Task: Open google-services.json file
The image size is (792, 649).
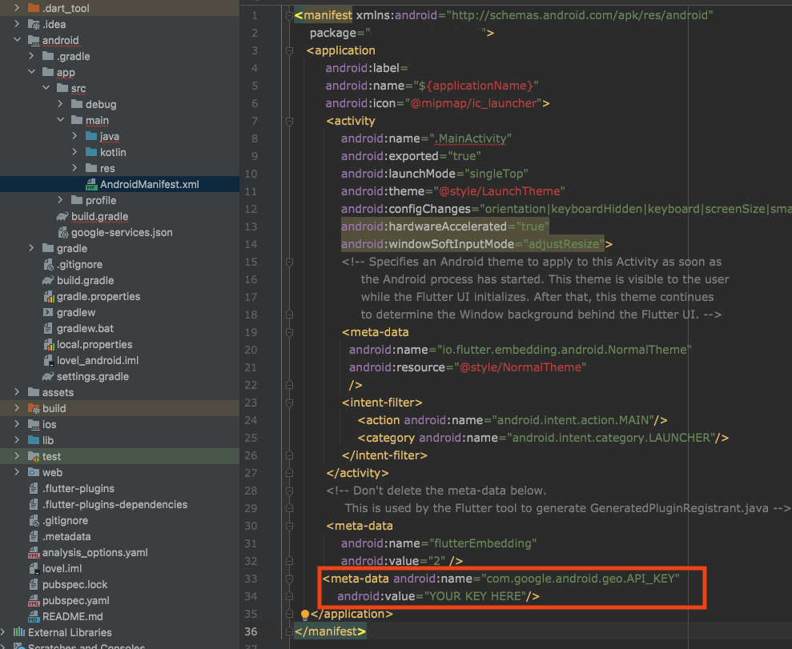Action: pyautogui.click(x=122, y=232)
